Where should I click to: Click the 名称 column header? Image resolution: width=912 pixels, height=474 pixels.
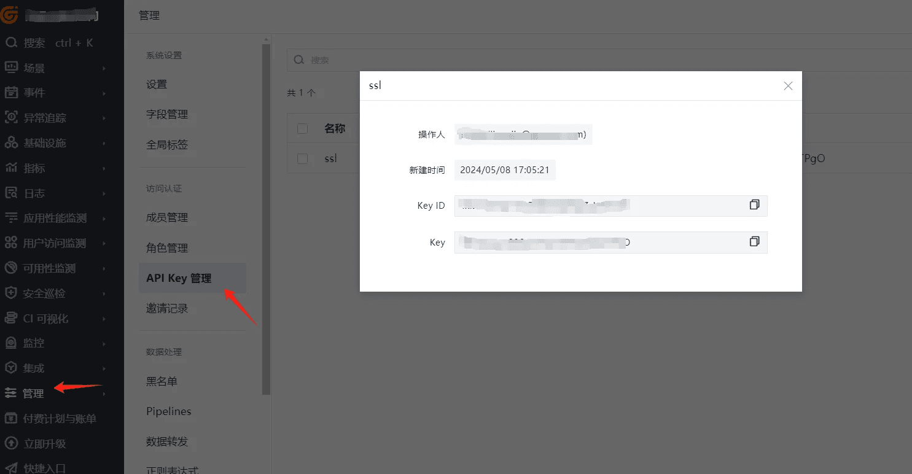click(x=335, y=129)
